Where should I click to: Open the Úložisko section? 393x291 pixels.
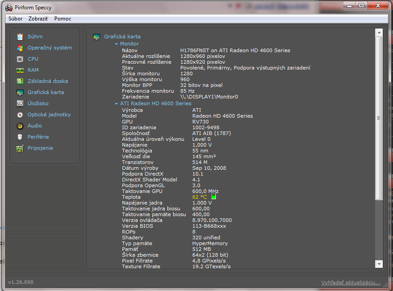[x=38, y=103]
